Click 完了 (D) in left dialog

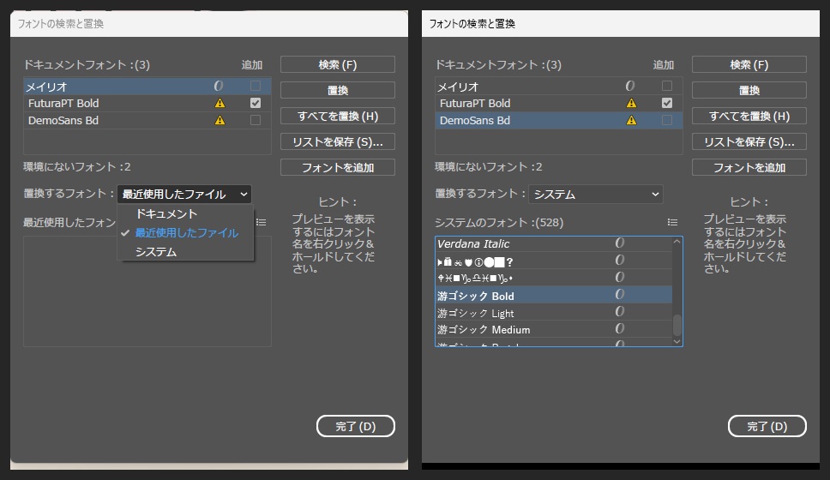(356, 426)
